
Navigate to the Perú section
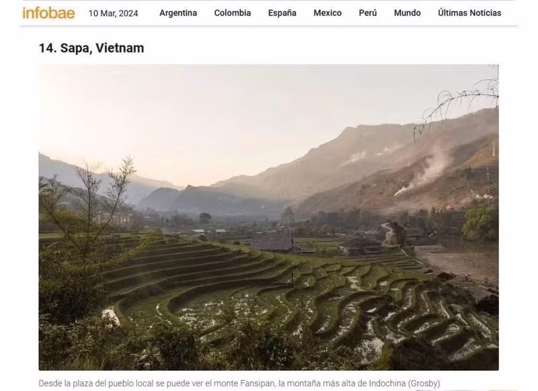point(367,13)
